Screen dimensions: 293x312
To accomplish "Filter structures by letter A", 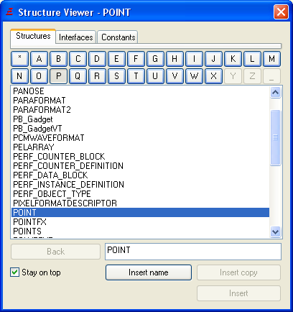I will click(x=39, y=59).
